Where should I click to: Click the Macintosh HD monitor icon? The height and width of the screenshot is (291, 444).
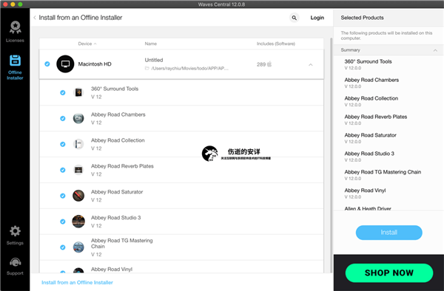point(65,64)
